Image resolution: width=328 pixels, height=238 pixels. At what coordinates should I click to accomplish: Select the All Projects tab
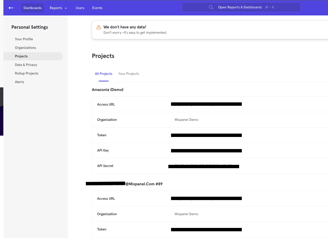pos(103,74)
